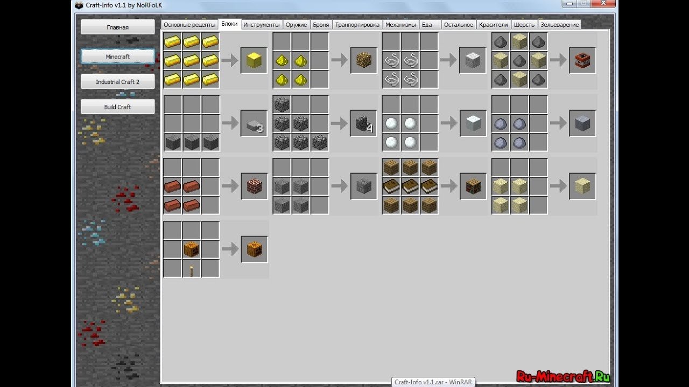Click the gold block result icon
This screenshot has height=387, width=689.
[x=254, y=60]
